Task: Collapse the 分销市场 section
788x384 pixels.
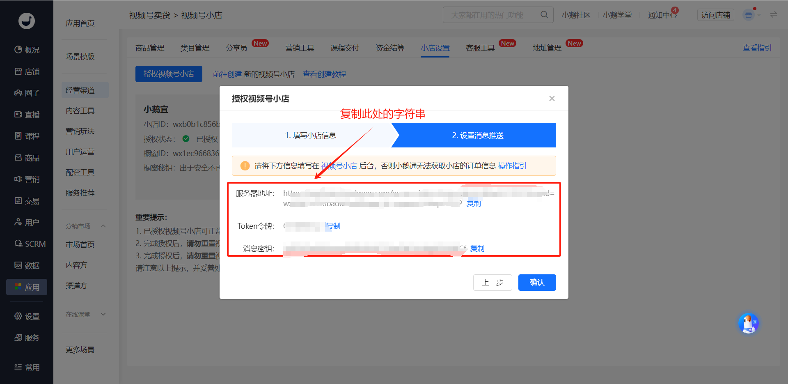Action: (103, 226)
